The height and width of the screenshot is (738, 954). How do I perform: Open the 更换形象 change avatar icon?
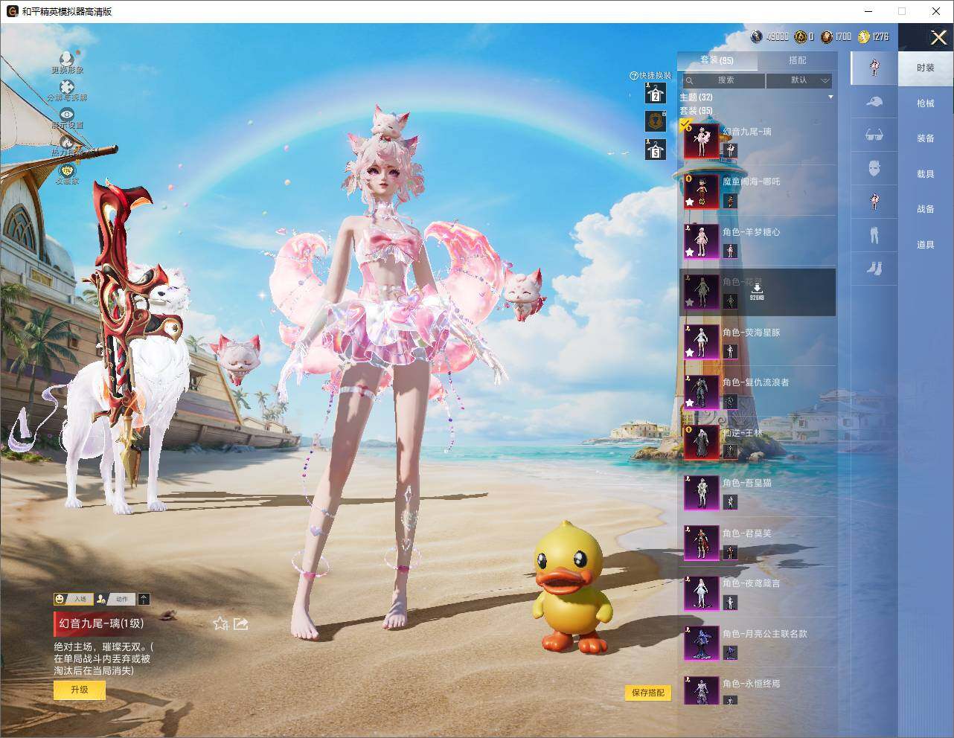click(67, 59)
